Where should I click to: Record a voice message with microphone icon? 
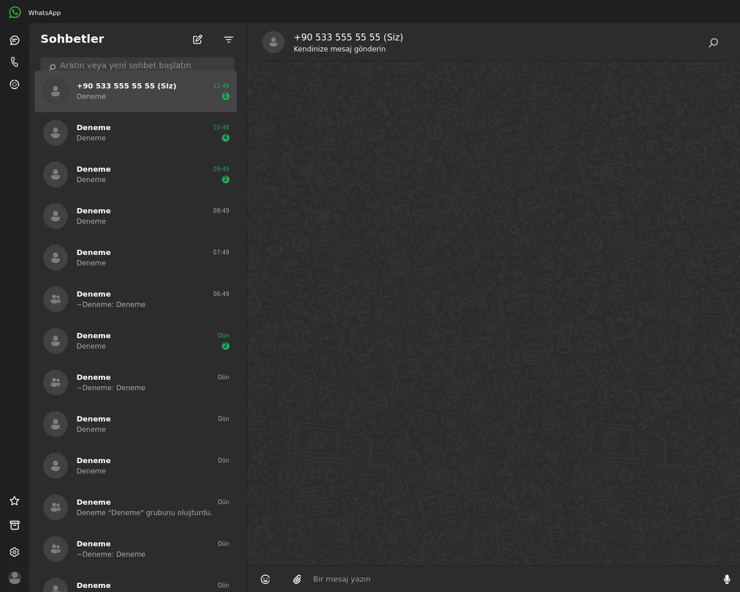pos(727,579)
